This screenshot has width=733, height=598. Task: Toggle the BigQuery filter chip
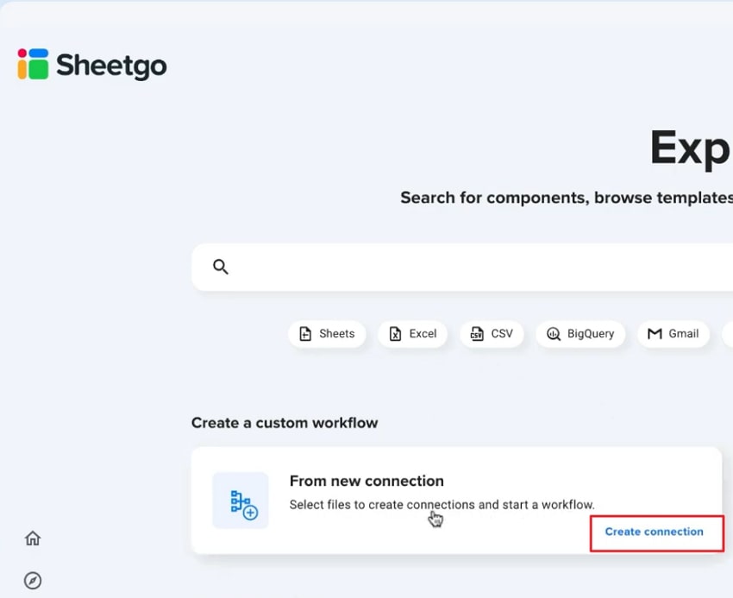580,333
